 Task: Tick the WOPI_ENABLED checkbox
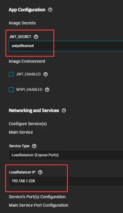(11, 90)
